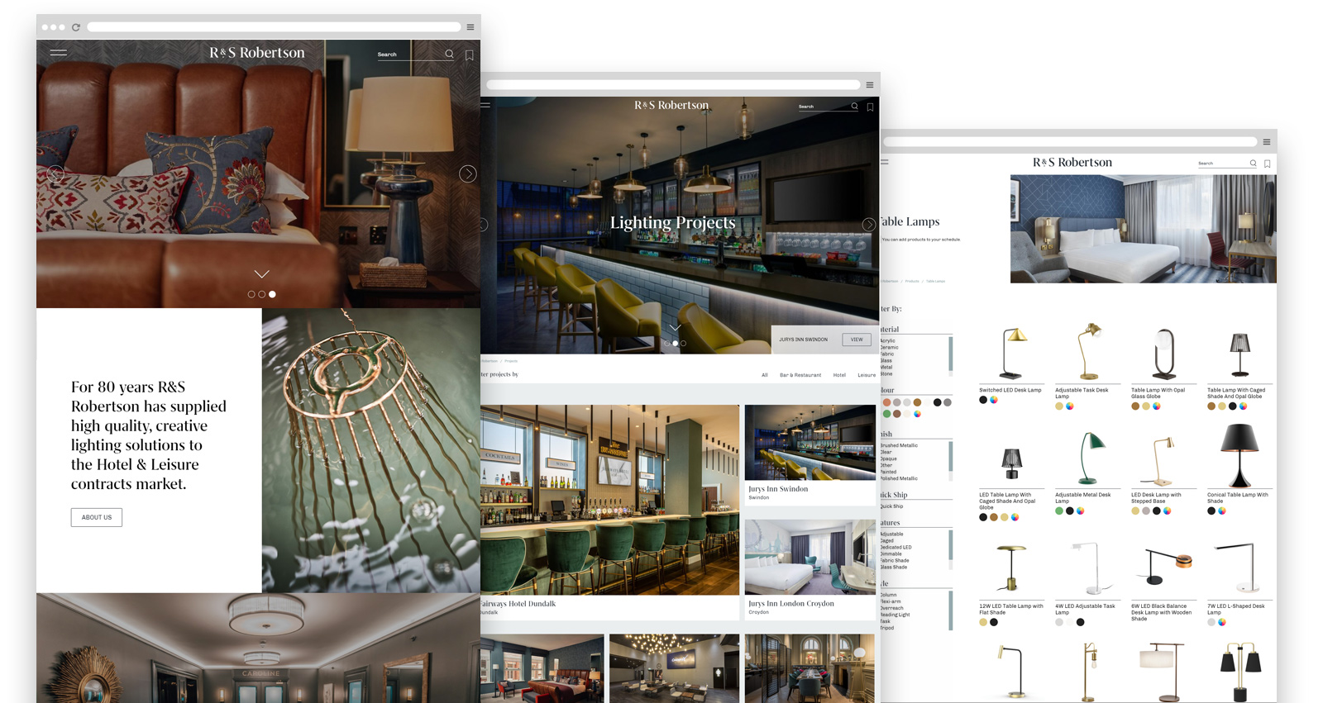The height and width of the screenshot is (703, 1323).
Task: Pick green swatch in Colour filter
Action: click(886, 414)
